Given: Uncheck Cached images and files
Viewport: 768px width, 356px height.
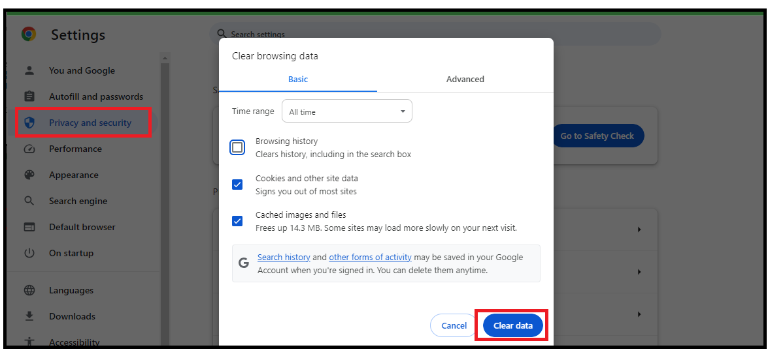Looking at the screenshot, I should 237,221.
